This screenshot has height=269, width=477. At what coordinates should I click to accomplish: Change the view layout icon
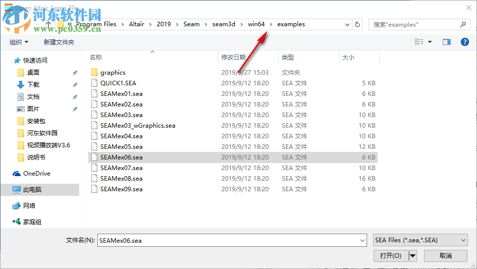[x=419, y=42]
